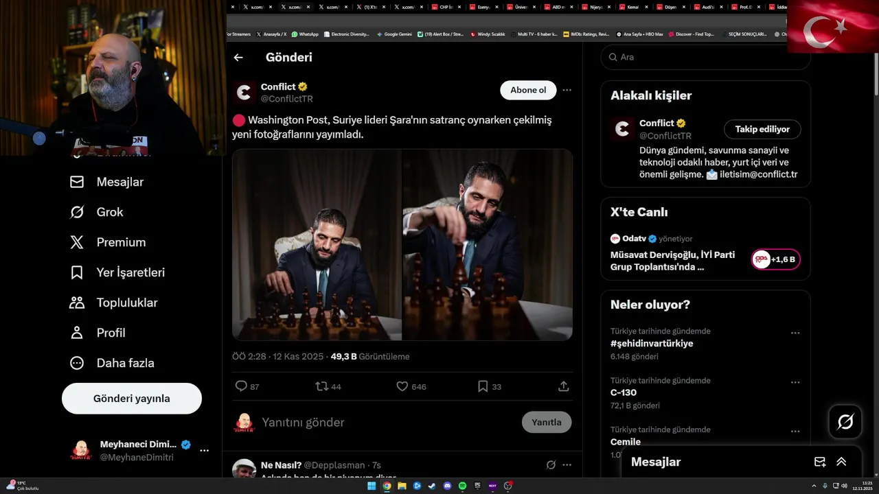Open the Profil person icon
The height and width of the screenshot is (494, 879).
pyautogui.click(x=77, y=333)
